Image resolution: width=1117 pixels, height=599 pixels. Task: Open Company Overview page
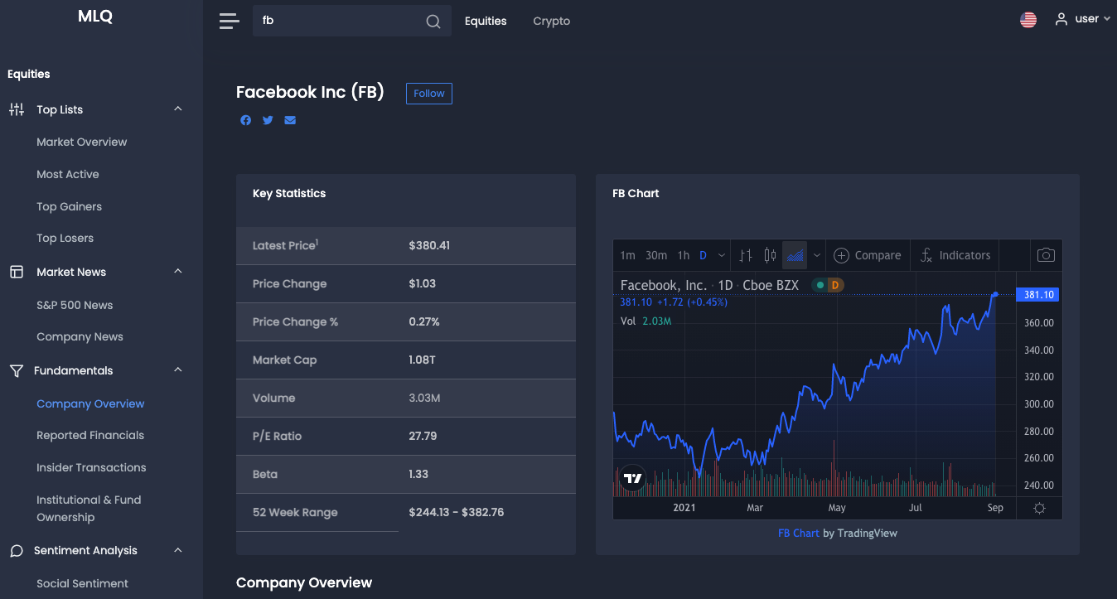click(90, 404)
